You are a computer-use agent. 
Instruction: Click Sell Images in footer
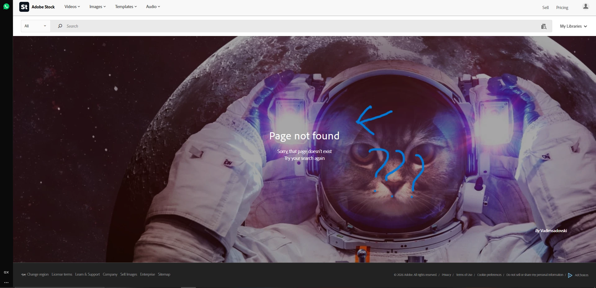[x=129, y=274]
